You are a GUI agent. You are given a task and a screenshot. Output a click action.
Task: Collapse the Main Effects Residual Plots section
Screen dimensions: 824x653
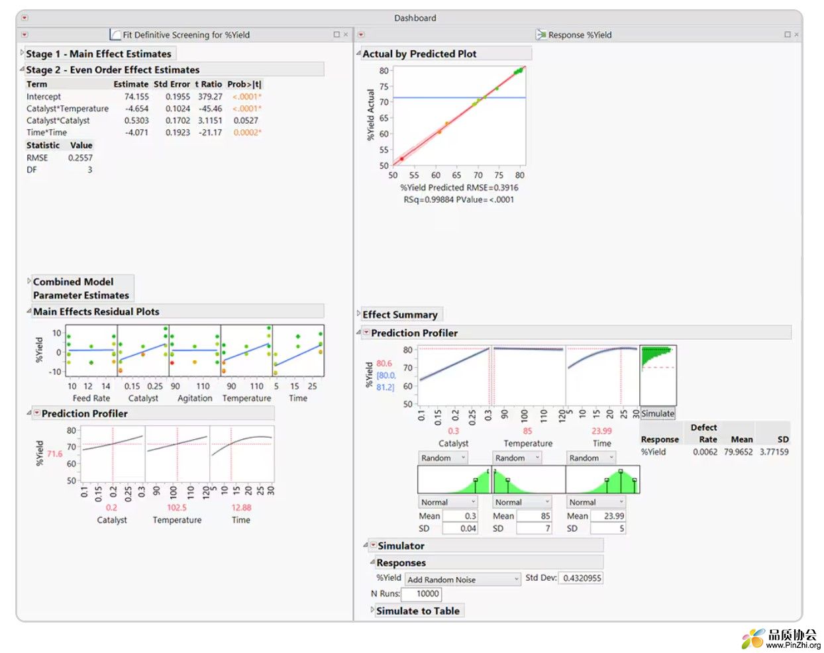tap(29, 311)
